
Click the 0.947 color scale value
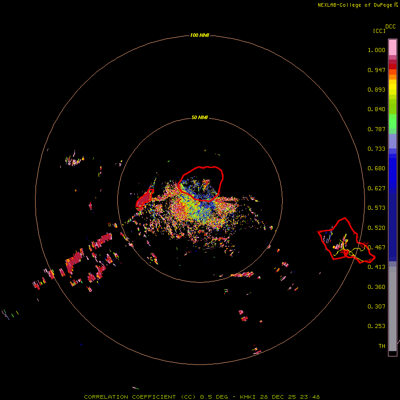click(376, 70)
